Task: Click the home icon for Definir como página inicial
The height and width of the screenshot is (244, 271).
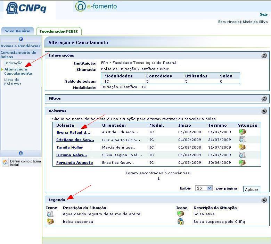Action: click(5, 163)
